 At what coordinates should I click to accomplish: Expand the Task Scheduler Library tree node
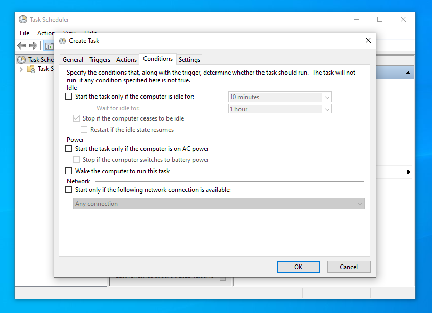(x=21, y=69)
